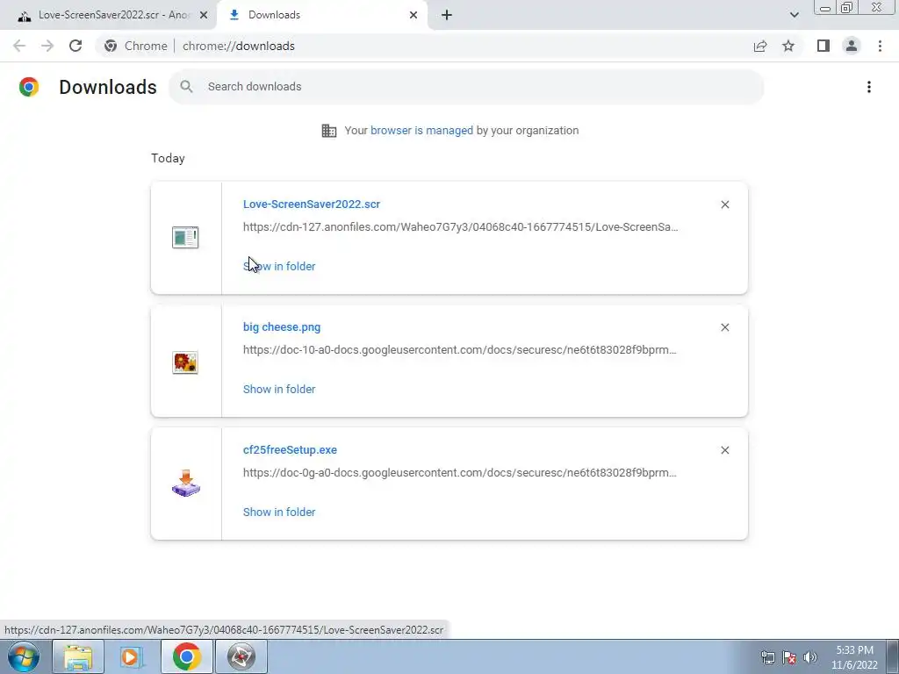This screenshot has width=899, height=674.
Task: Click the cf25freeSetup.exe installer icon
Action: coord(186,484)
